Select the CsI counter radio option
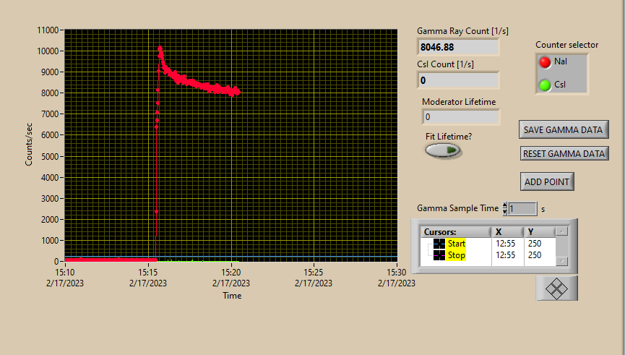The width and height of the screenshot is (625, 355). coord(545,85)
